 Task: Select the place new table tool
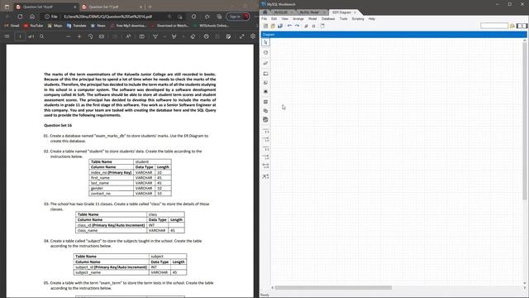(x=265, y=102)
